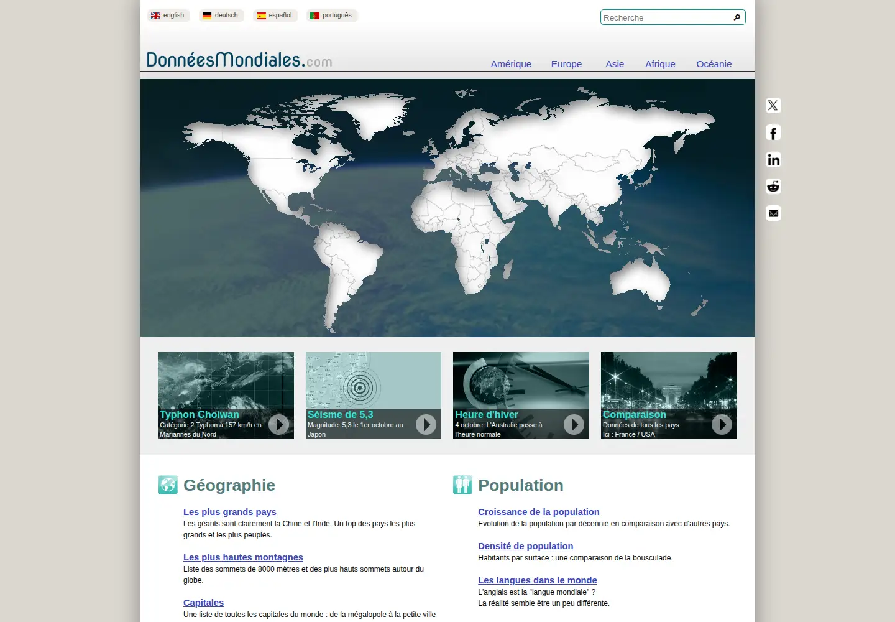Click the Population people icon
The height and width of the screenshot is (622, 895).
pos(462,485)
